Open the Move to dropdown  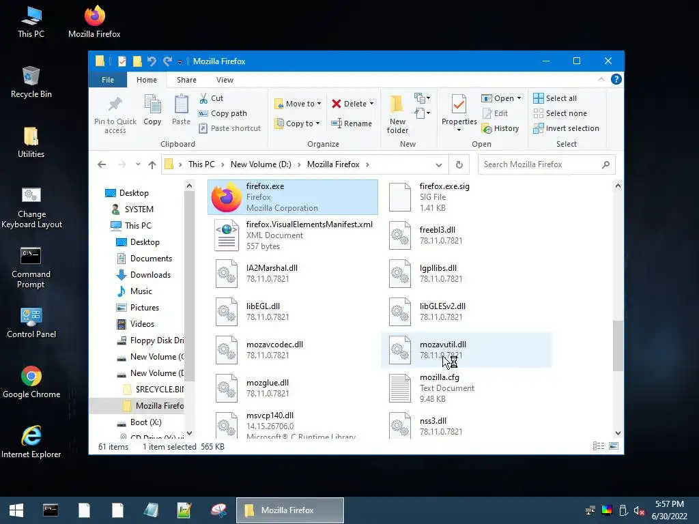pyautogui.click(x=298, y=104)
